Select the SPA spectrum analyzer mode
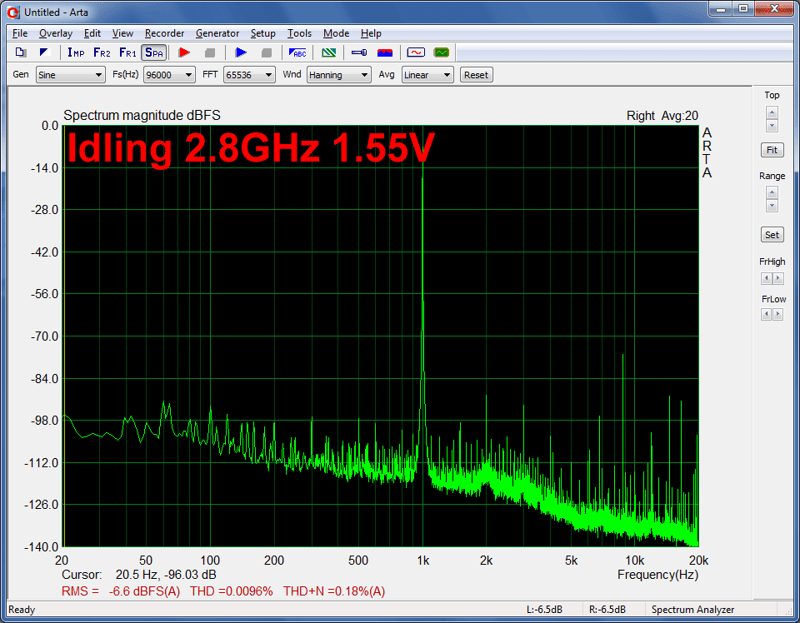 click(x=153, y=52)
